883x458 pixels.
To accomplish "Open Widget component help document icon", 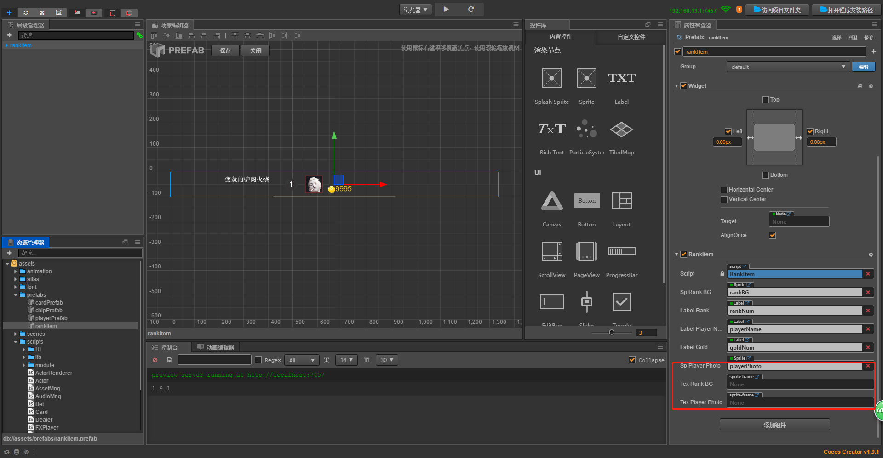I will (860, 86).
